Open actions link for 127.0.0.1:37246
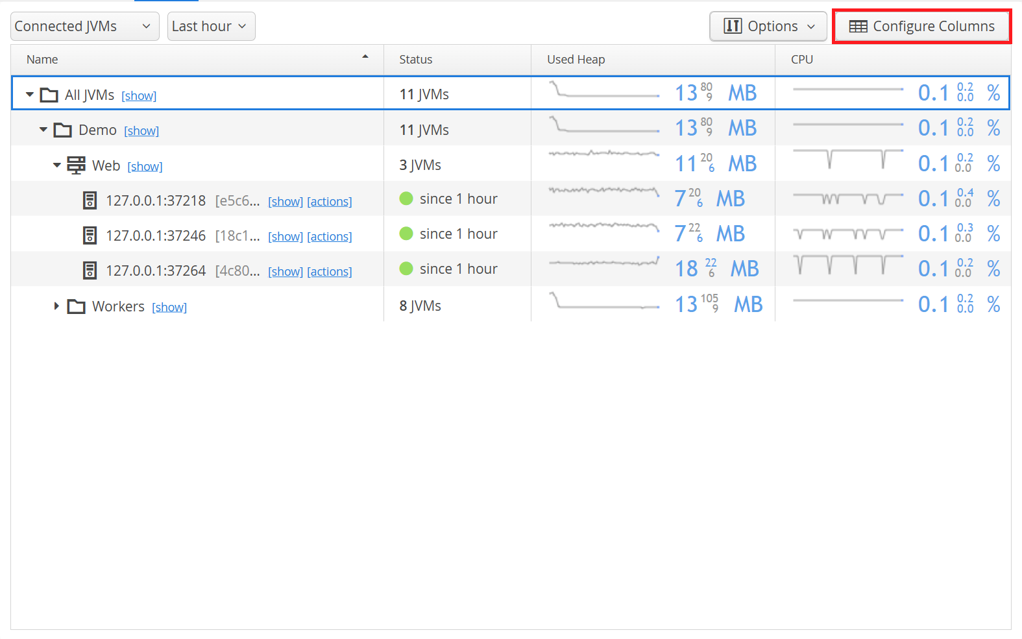1022x639 pixels. click(x=330, y=237)
